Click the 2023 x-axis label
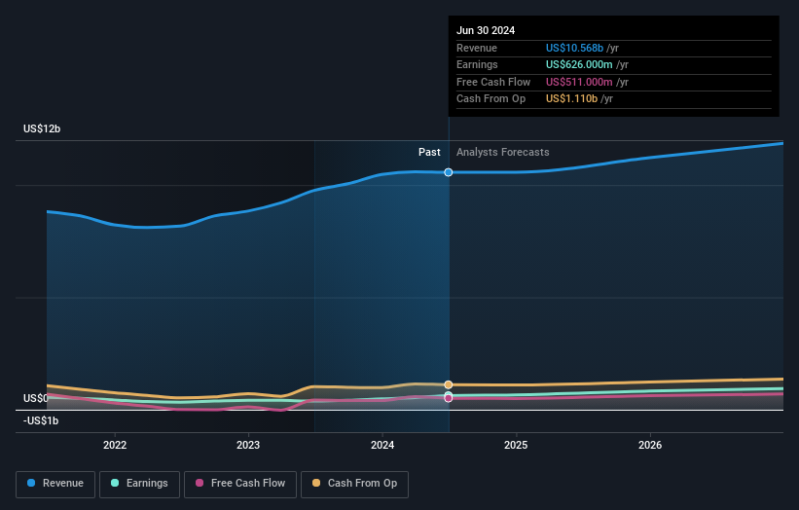 click(248, 445)
